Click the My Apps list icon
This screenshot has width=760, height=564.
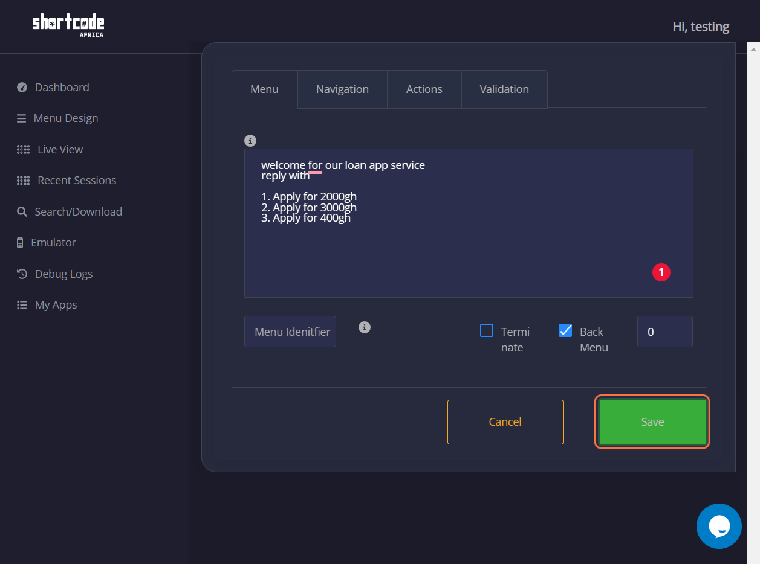pos(22,305)
